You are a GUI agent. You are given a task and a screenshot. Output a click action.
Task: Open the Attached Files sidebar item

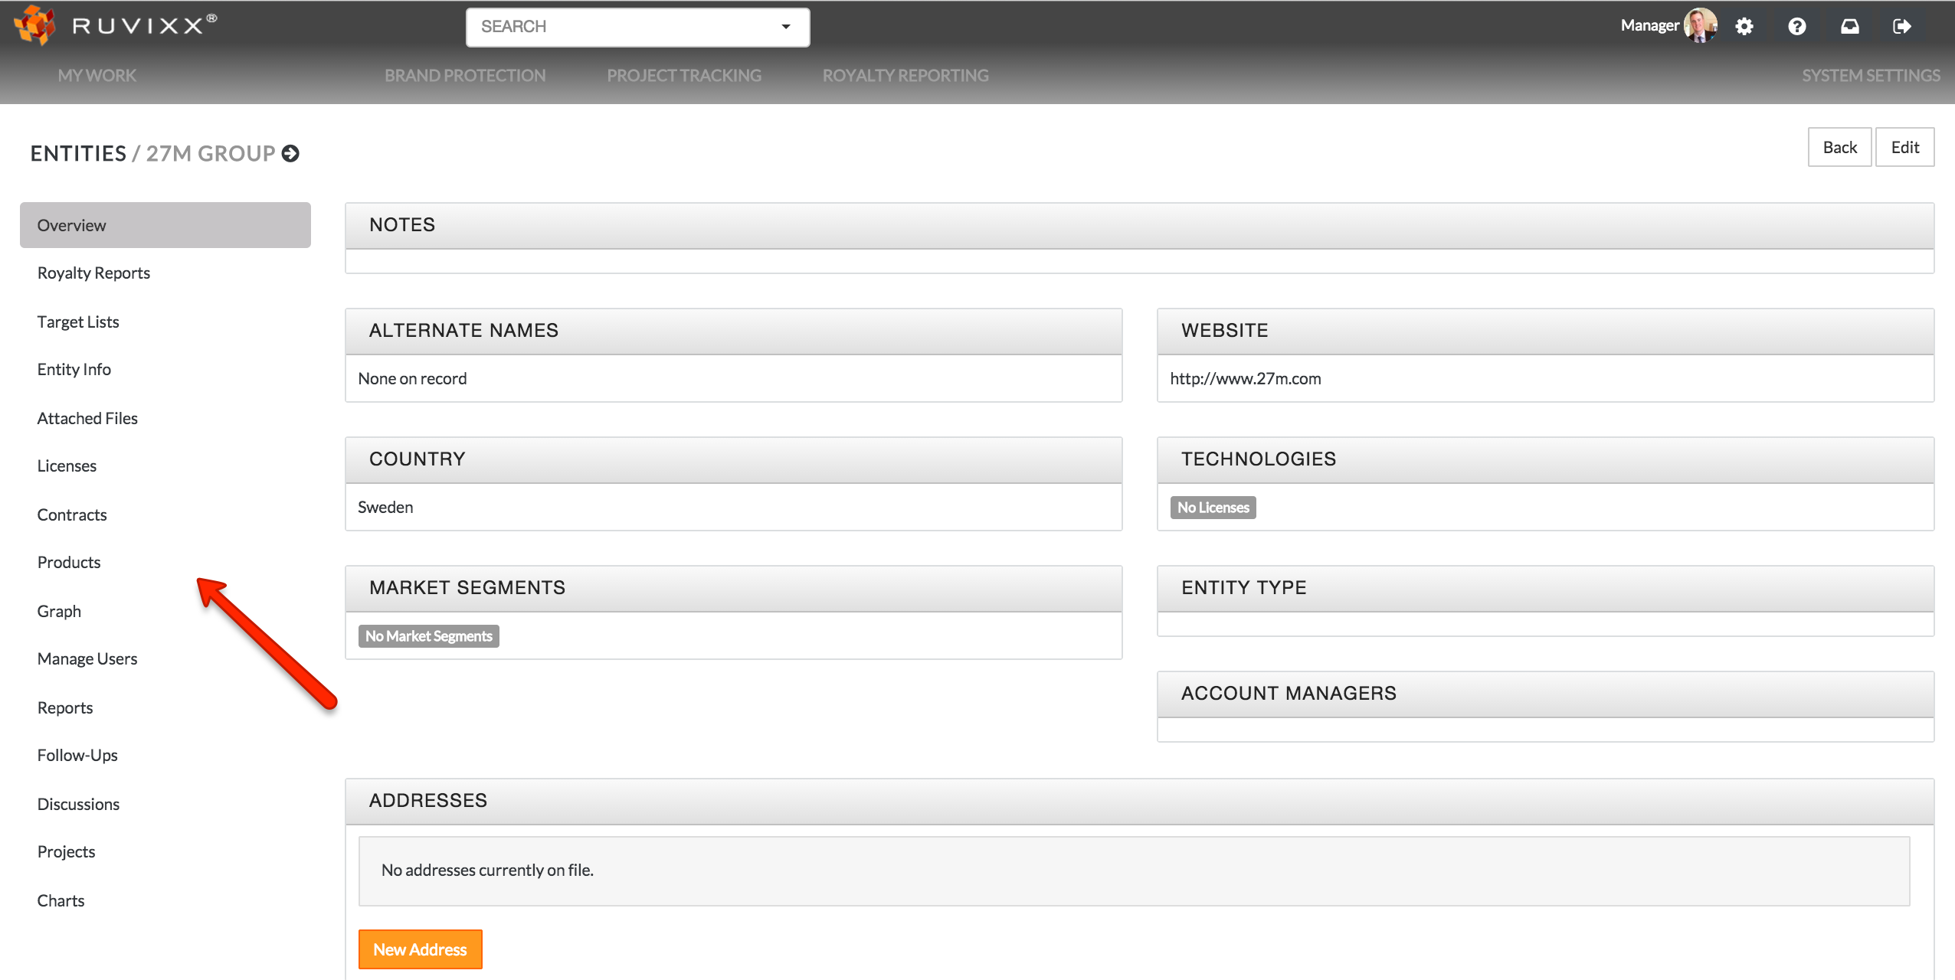coord(87,419)
